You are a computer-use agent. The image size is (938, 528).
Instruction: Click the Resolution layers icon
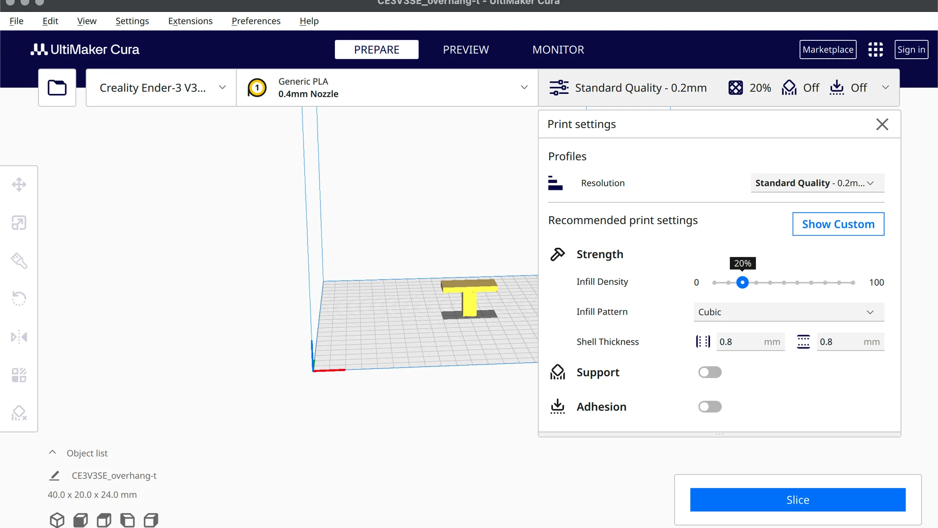[x=555, y=183]
